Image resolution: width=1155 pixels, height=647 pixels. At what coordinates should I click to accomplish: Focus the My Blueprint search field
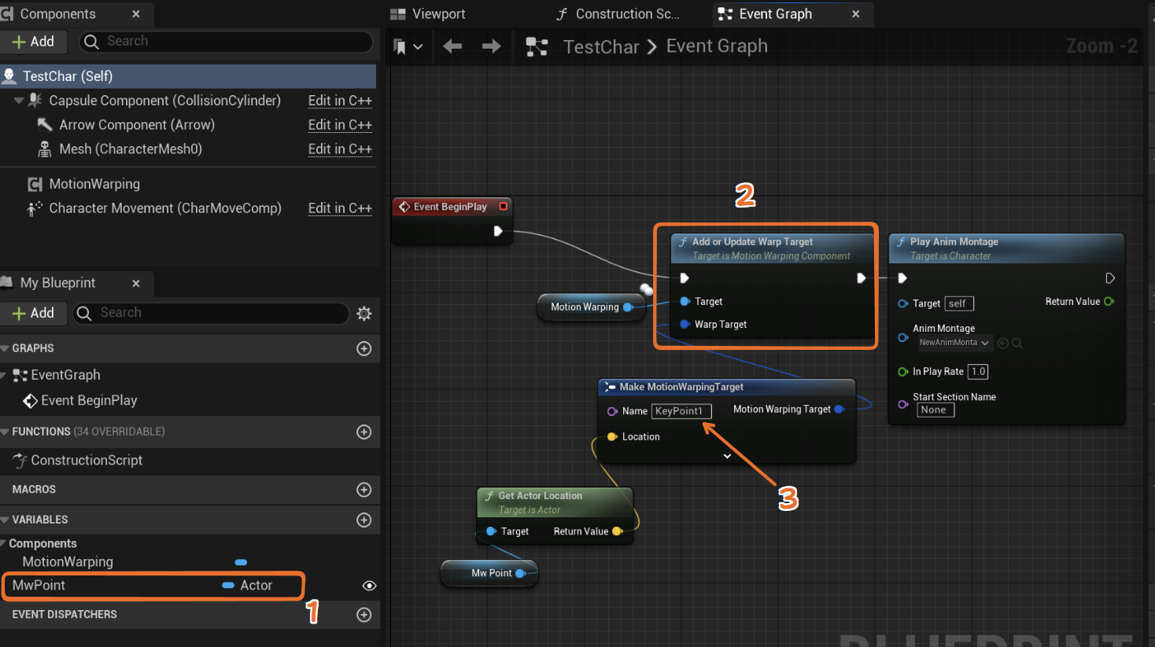[x=211, y=313]
